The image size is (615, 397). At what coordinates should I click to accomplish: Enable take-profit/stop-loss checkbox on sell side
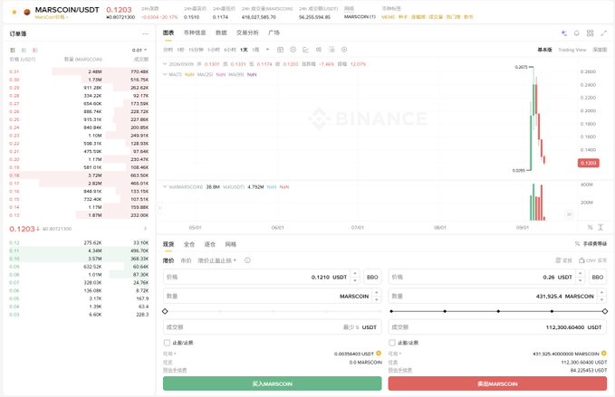point(392,343)
